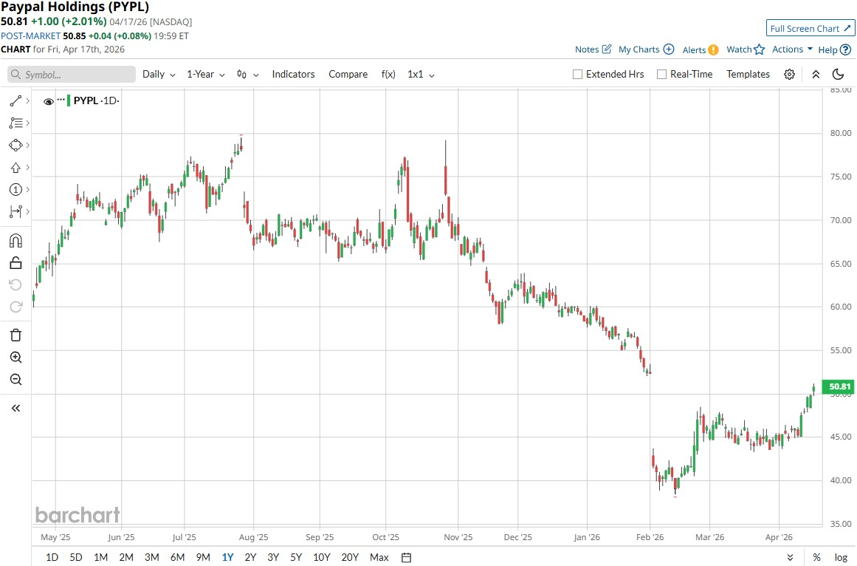Open the Compare menu
Viewport: 857px width, 566px height.
(x=348, y=75)
